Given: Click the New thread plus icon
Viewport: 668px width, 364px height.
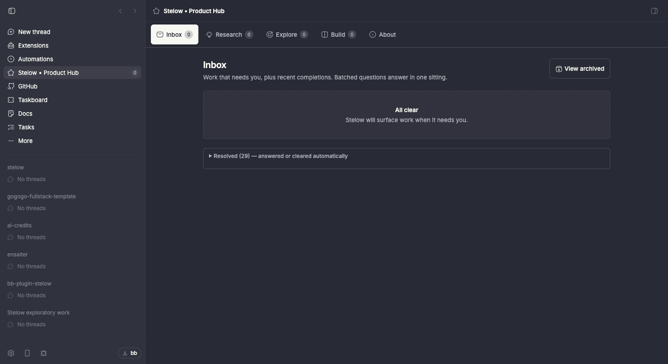Looking at the screenshot, I should [11, 32].
